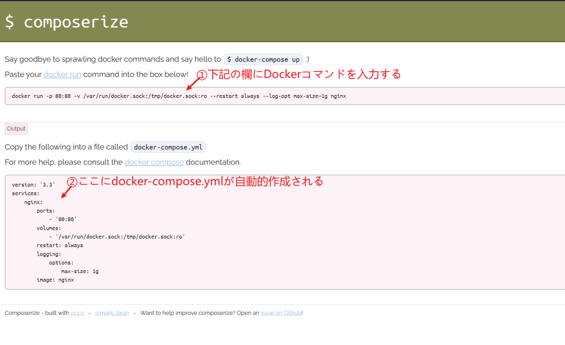
Task: Click the 'docker-compose.yml' filename code label
Action: point(168,147)
